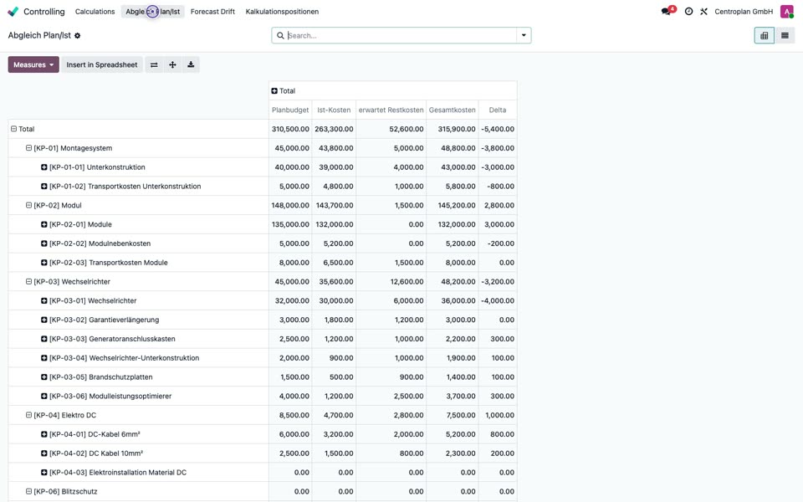Screen dimensions: 803x502
Task: Collapse the [KP-02] Modul group
Action: (x=138, y=205)
